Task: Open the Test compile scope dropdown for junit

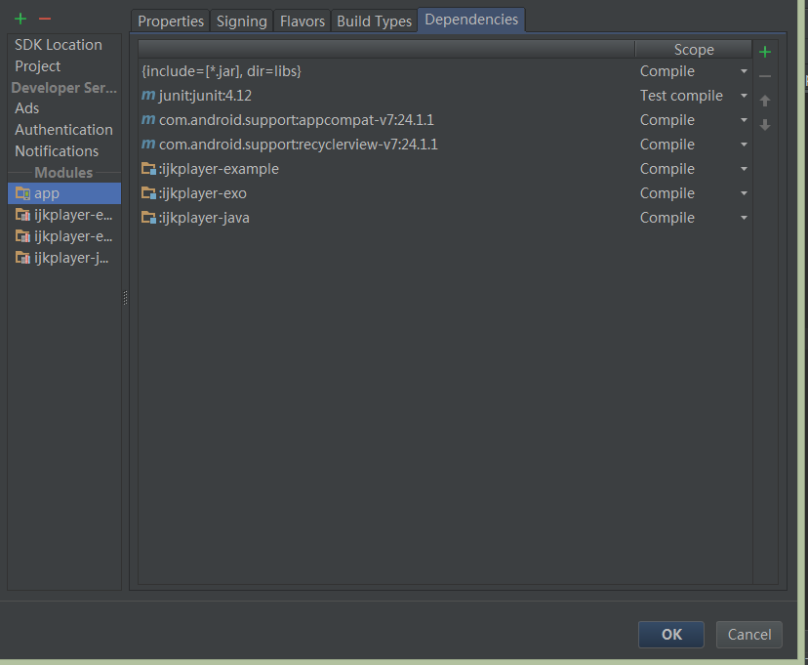Action: pos(744,95)
